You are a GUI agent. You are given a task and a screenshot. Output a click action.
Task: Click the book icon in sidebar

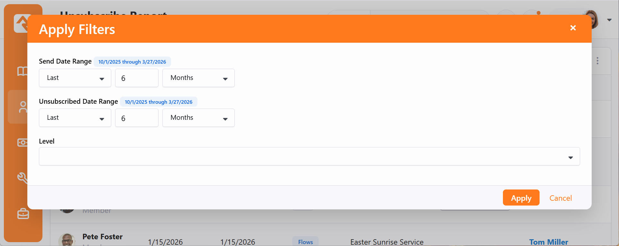(22, 71)
